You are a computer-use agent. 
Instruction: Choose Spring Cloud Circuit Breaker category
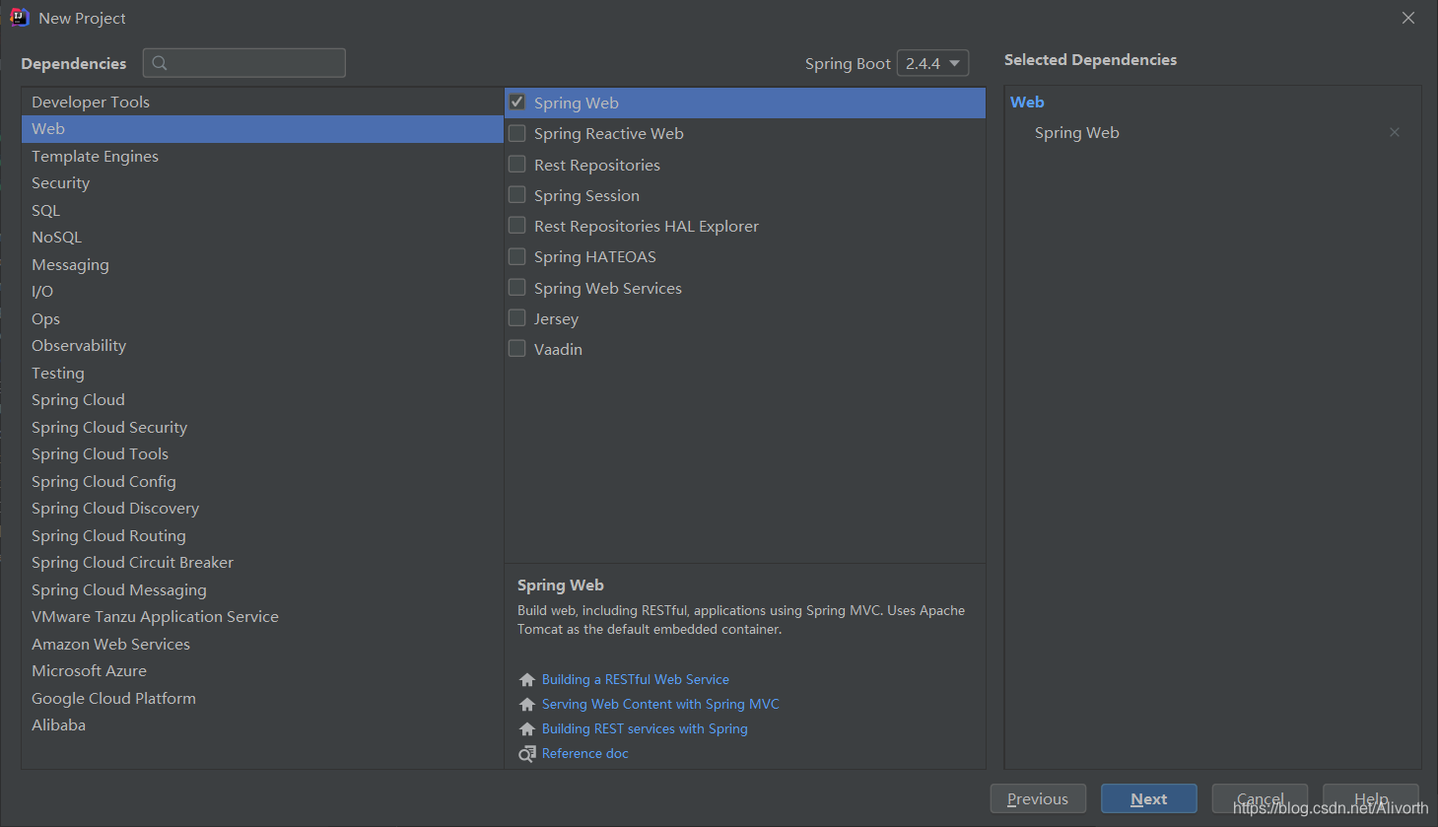click(x=262, y=563)
